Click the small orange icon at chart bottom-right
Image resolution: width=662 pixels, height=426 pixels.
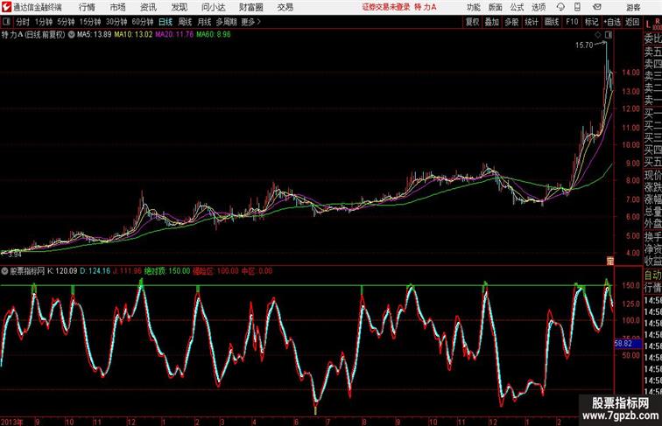610,261
